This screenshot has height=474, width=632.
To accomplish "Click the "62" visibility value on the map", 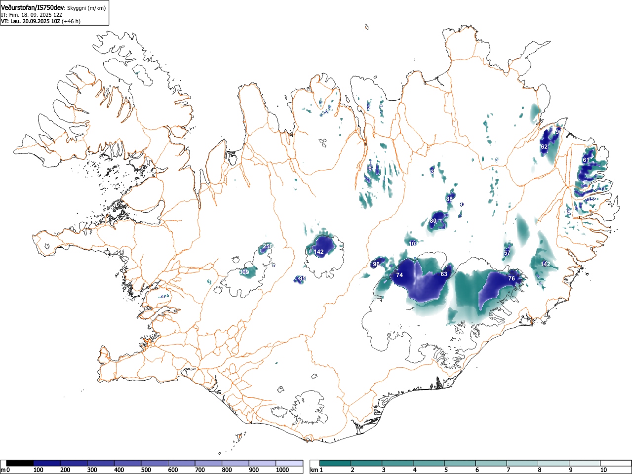I will [544, 147].
